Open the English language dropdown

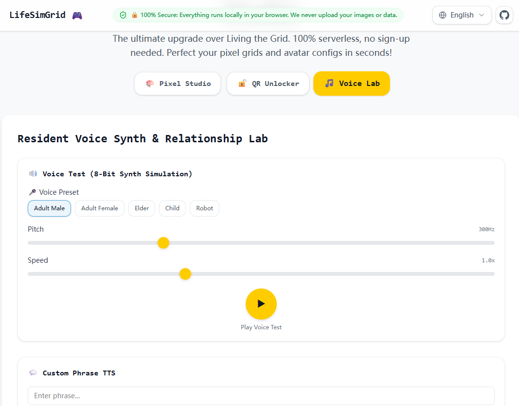click(462, 15)
